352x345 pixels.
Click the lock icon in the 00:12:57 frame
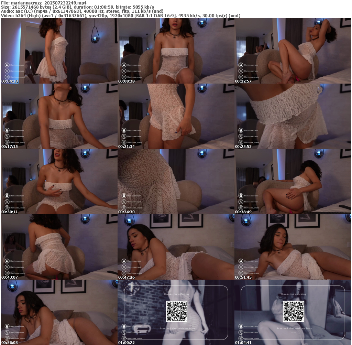coord(241,65)
